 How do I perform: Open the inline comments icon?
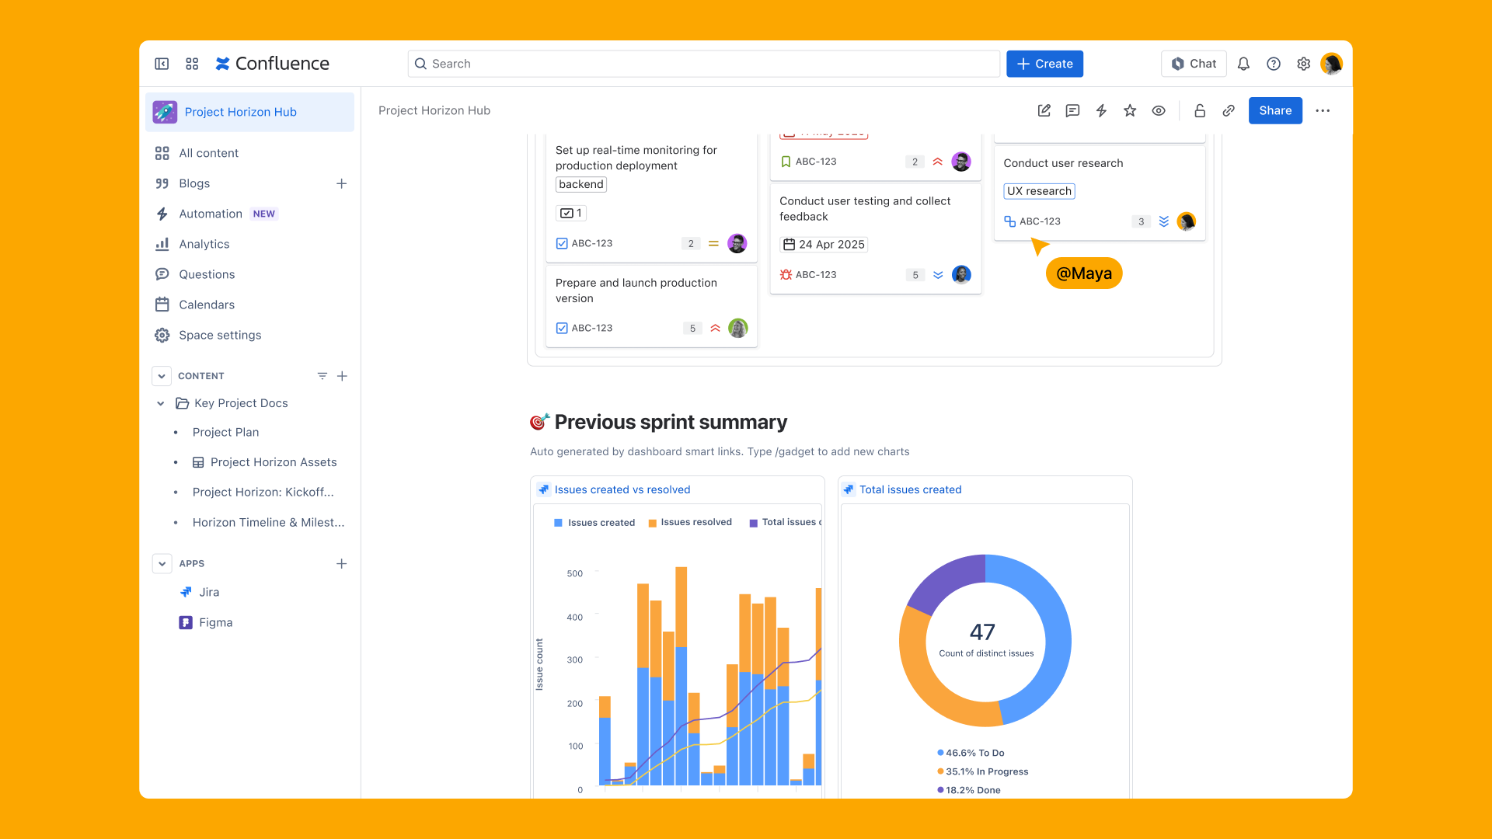pyautogui.click(x=1072, y=110)
